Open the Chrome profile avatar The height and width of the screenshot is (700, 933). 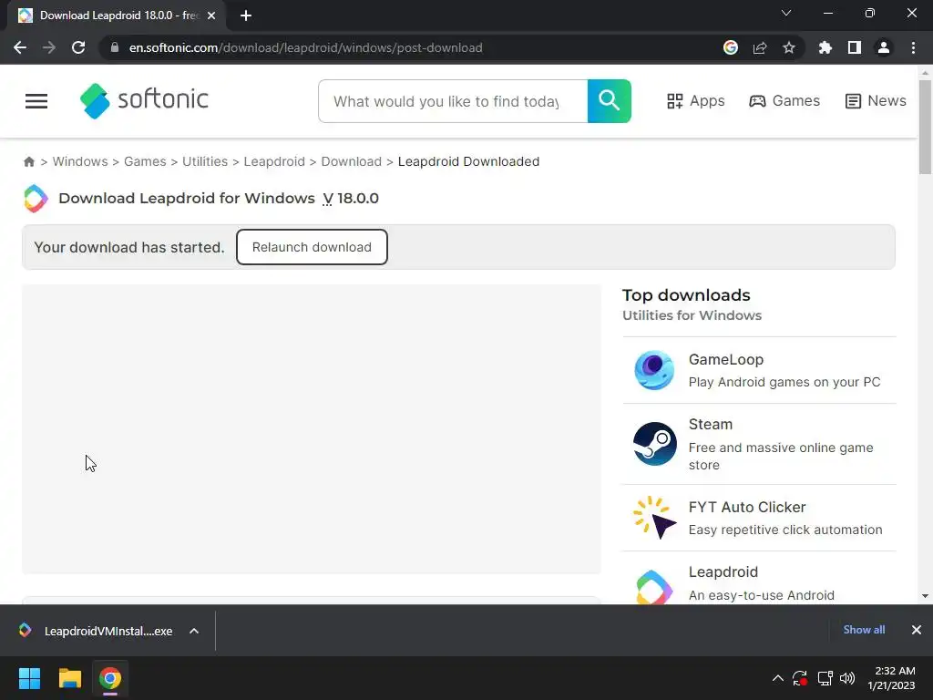coord(884,47)
